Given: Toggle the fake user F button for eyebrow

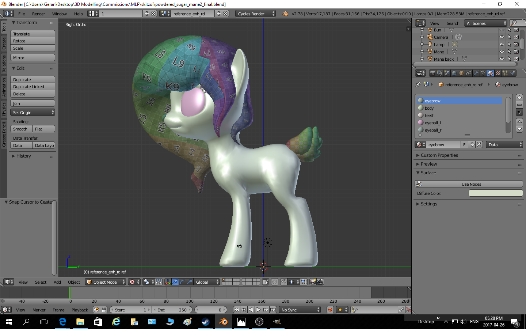Looking at the screenshot, I should tap(464, 144).
